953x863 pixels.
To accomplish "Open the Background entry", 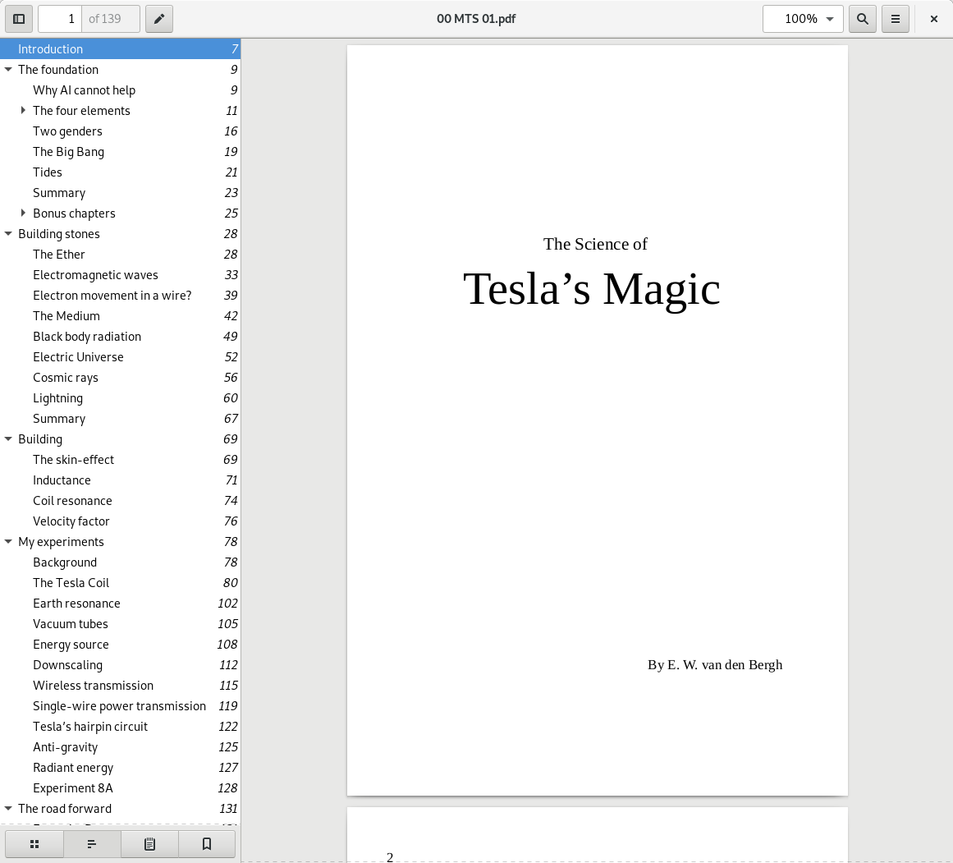I will (121, 562).
